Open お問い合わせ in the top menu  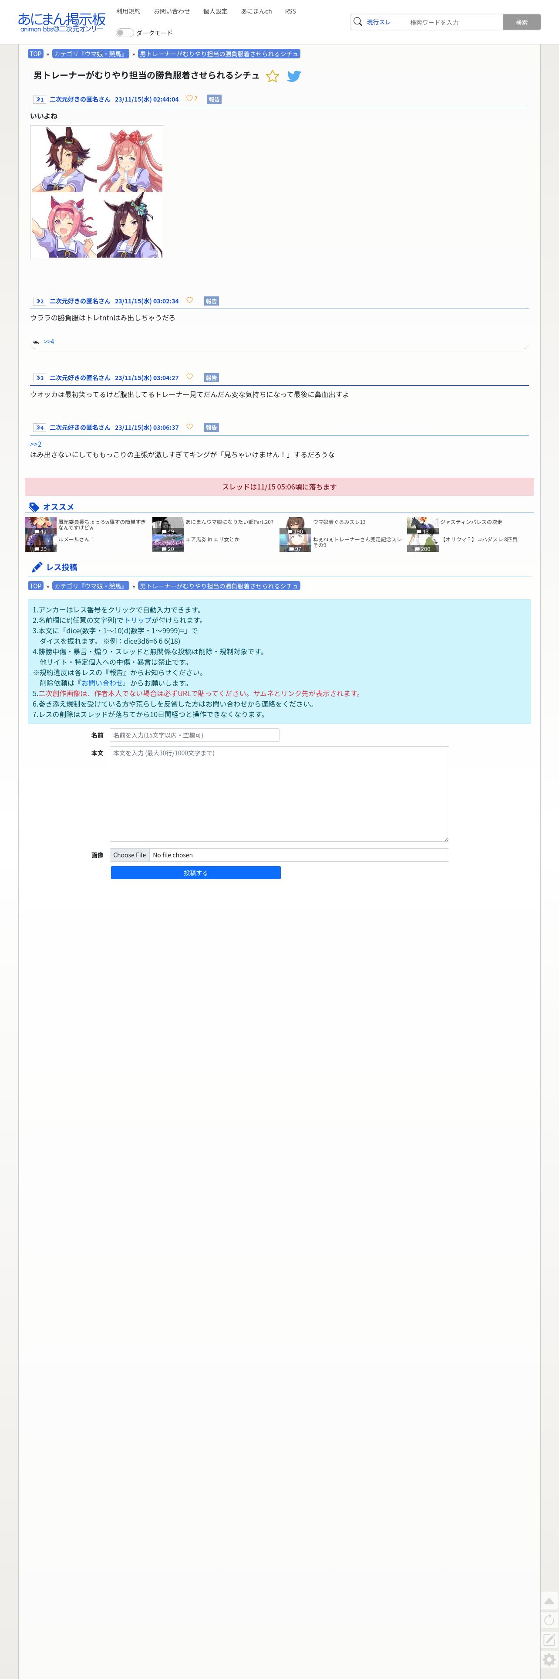click(x=172, y=11)
